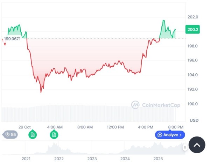Click the 8:00 PM time axis label
Viewport: 210px width, 162px height.
coord(176,127)
